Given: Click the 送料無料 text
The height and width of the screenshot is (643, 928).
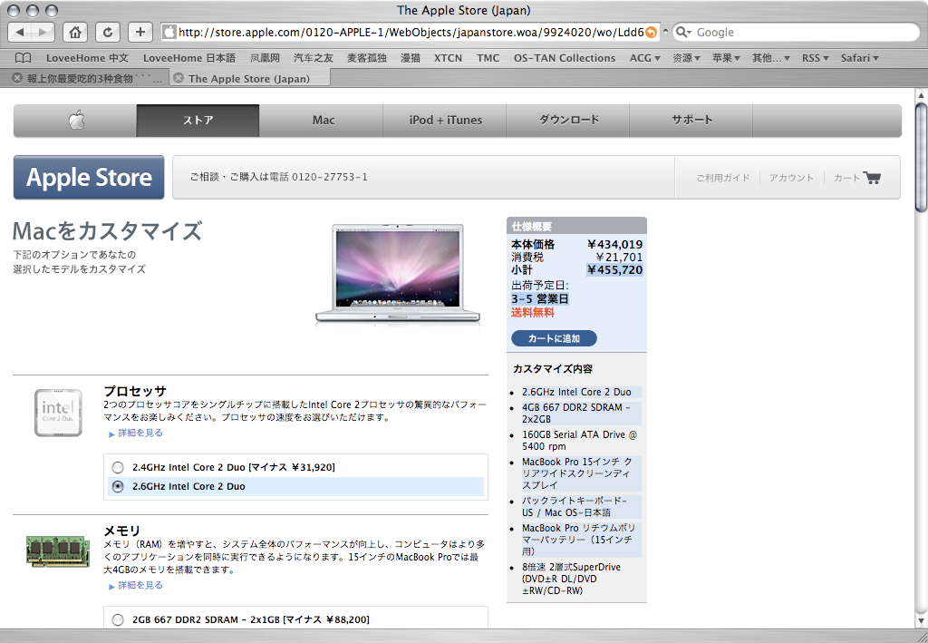Looking at the screenshot, I should click(533, 313).
